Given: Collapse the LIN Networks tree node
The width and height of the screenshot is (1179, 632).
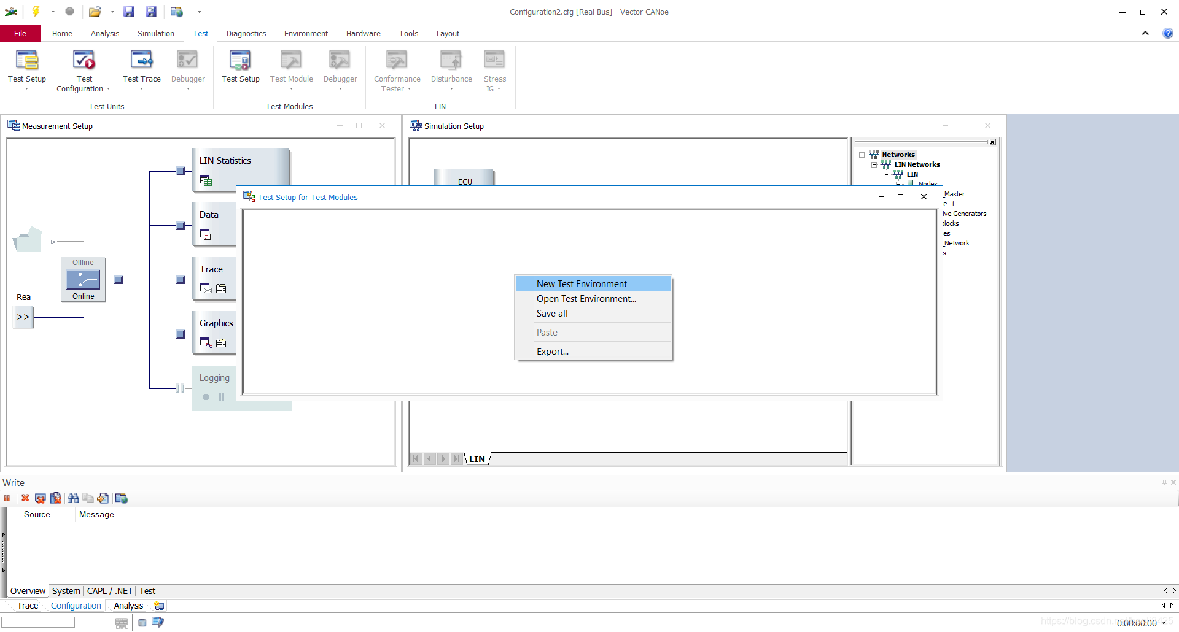Looking at the screenshot, I should [874, 164].
